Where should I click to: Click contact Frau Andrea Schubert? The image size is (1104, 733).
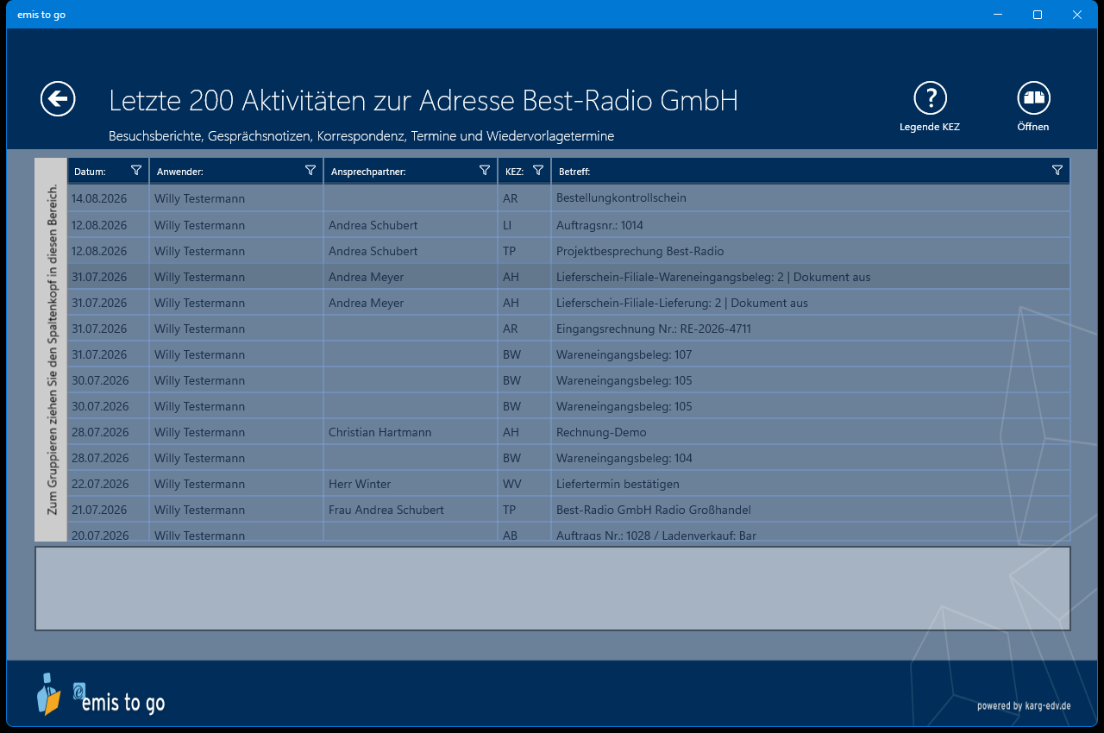[386, 510]
